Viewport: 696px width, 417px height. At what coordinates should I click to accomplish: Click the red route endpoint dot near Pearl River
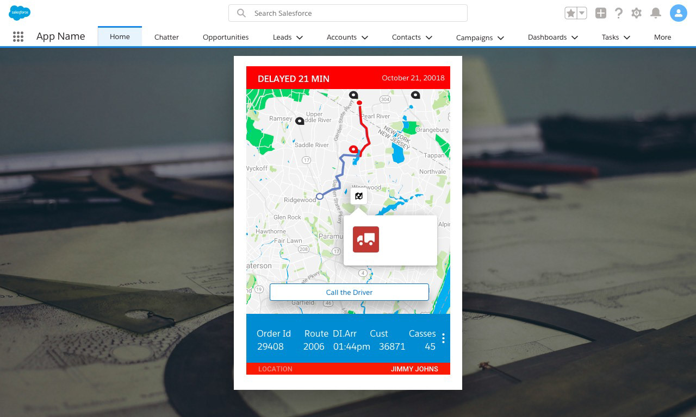tap(359, 103)
